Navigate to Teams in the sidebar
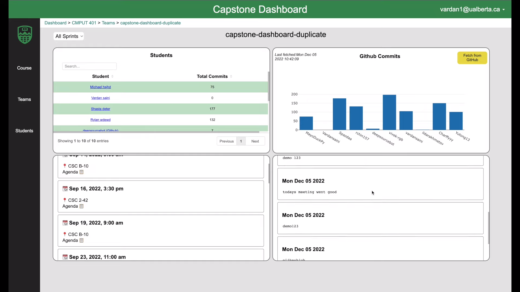The height and width of the screenshot is (292, 520). tap(24, 99)
